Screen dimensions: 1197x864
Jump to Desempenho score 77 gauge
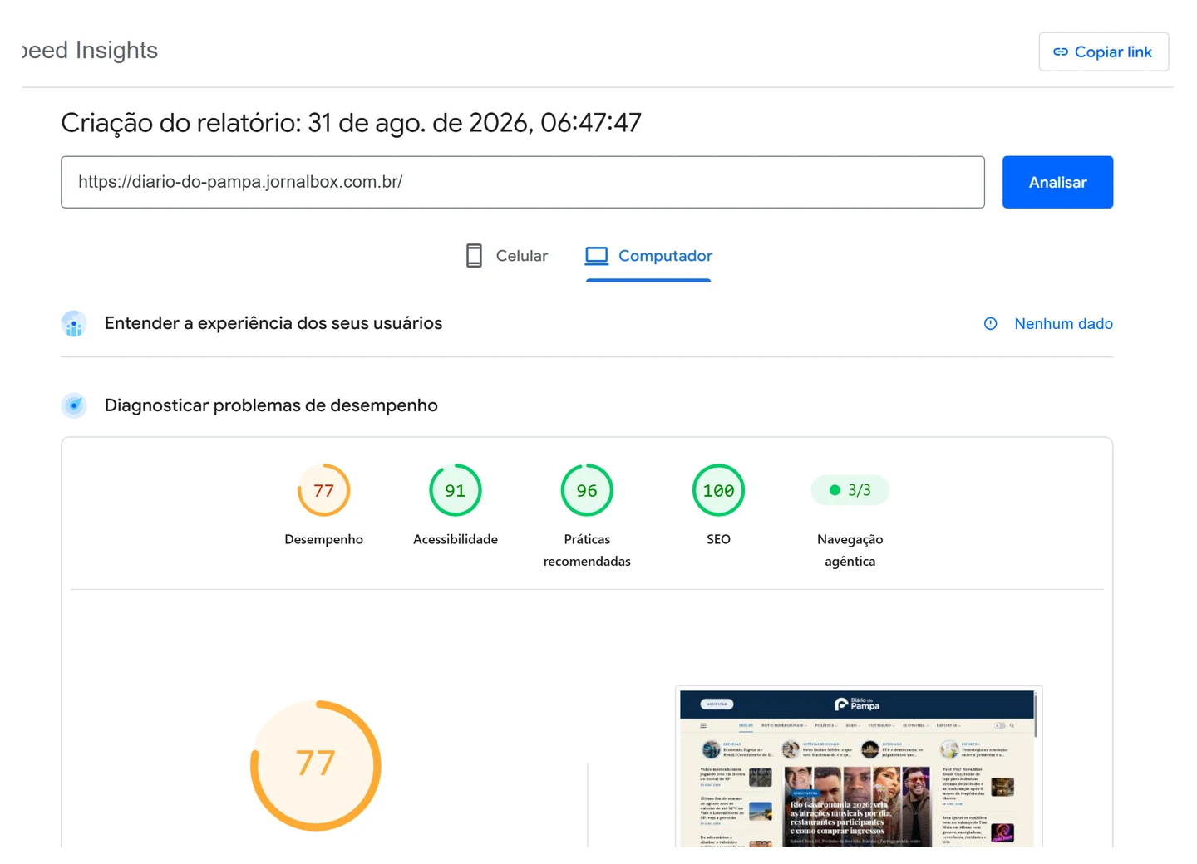(323, 490)
